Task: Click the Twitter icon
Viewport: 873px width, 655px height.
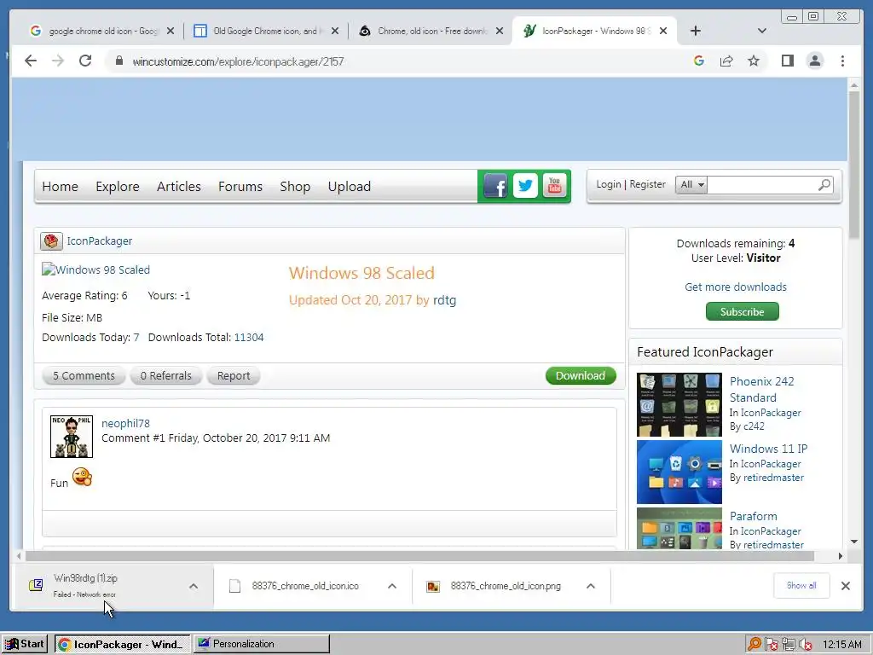Action: pyautogui.click(x=525, y=185)
